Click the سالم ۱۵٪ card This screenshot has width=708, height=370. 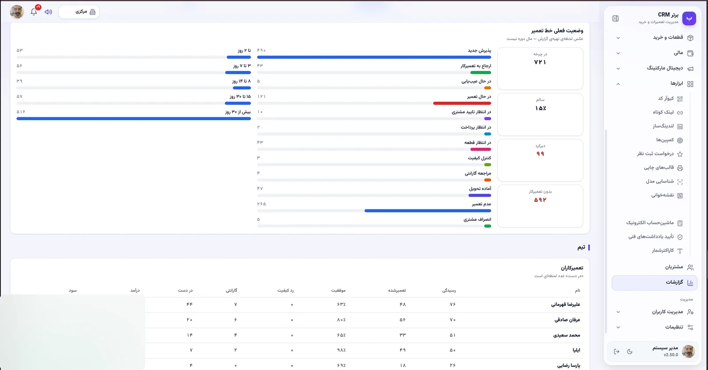click(540, 114)
